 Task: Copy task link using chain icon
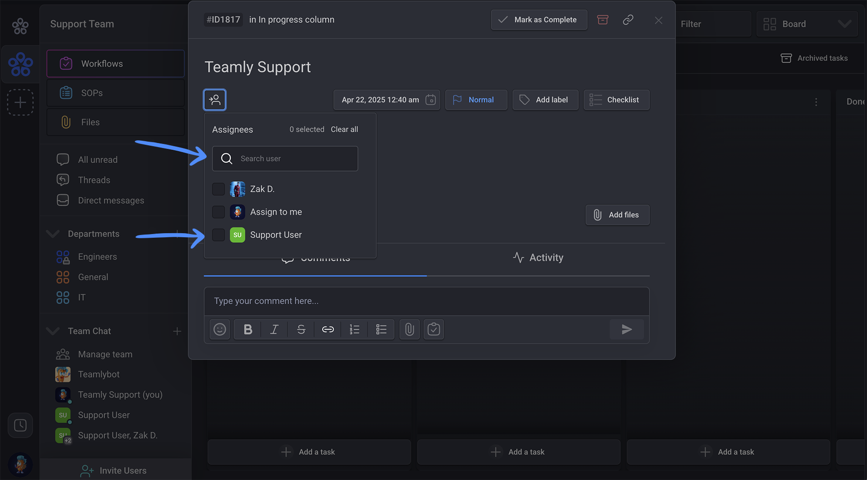point(628,20)
